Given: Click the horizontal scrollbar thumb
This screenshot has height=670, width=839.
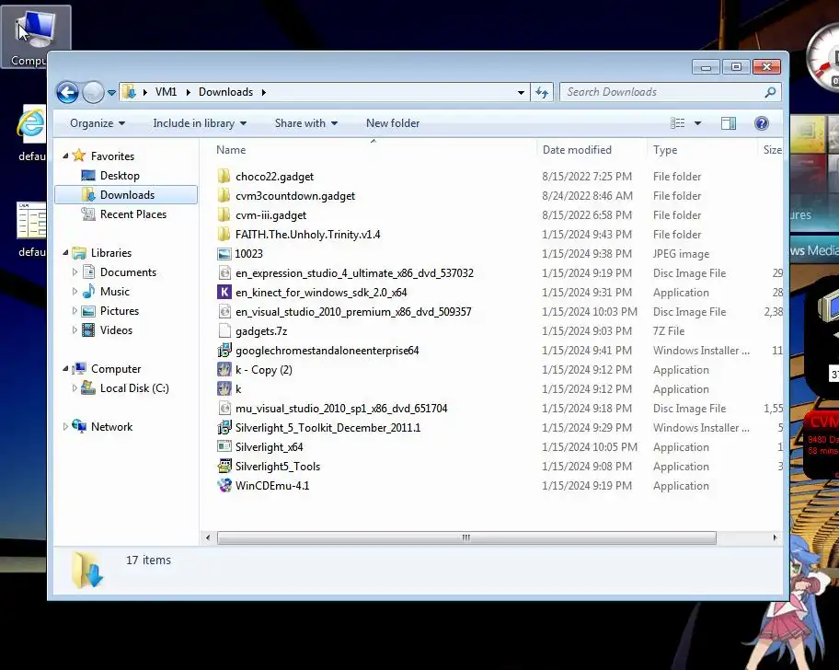Looking at the screenshot, I should tap(466, 537).
